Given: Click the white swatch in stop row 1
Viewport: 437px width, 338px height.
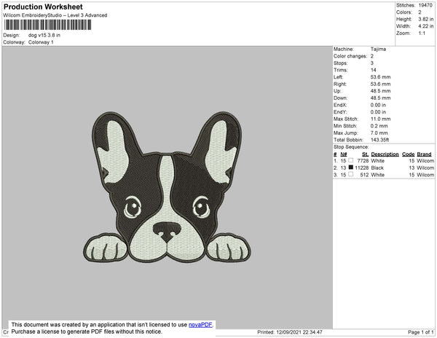Looking at the screenshot, I should pos(351,160).
